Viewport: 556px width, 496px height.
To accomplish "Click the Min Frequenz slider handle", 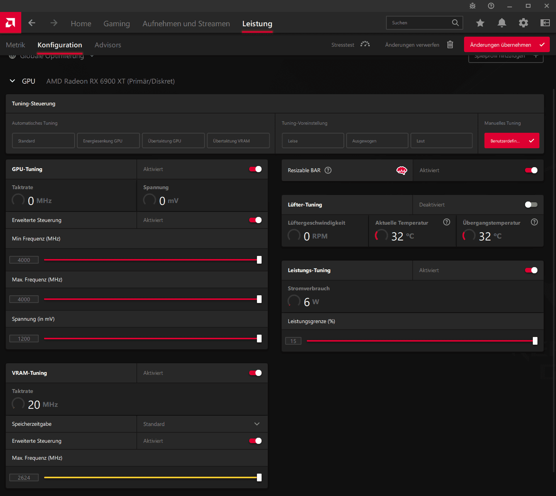I will tap(259, 260).
